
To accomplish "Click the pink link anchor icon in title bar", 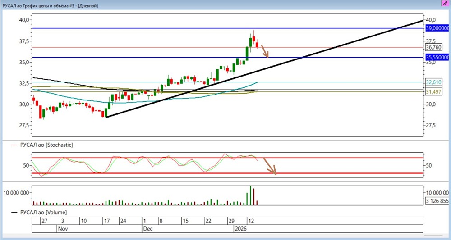I will (445, 3).
